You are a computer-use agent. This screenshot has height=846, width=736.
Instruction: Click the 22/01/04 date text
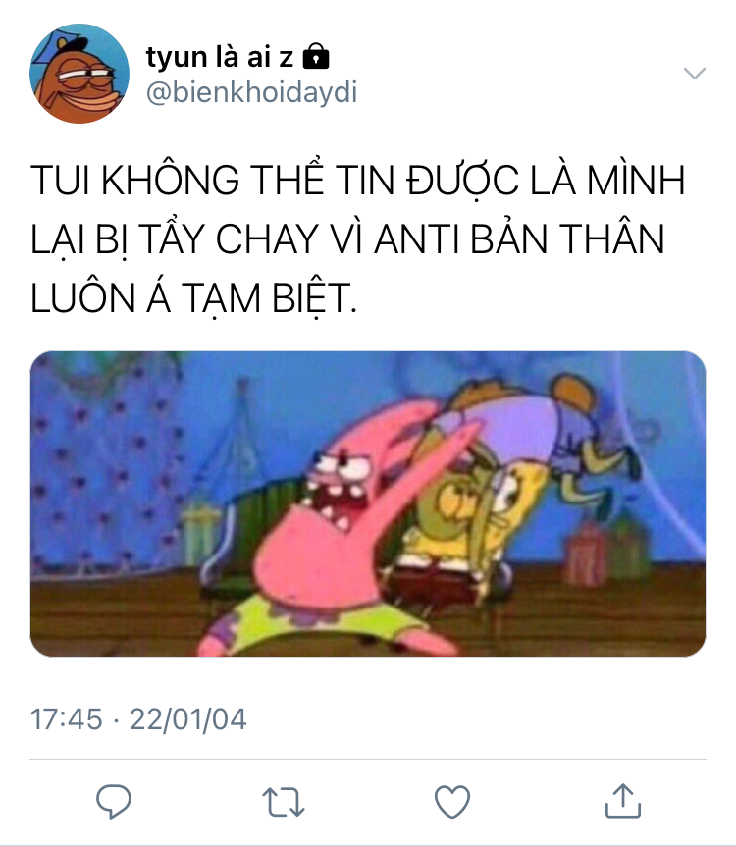pos(187,719)
